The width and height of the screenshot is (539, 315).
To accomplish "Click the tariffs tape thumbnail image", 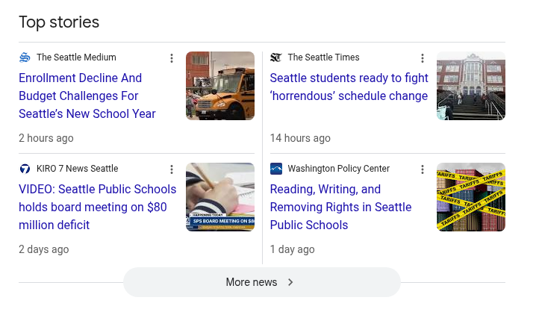I will 471,197.
